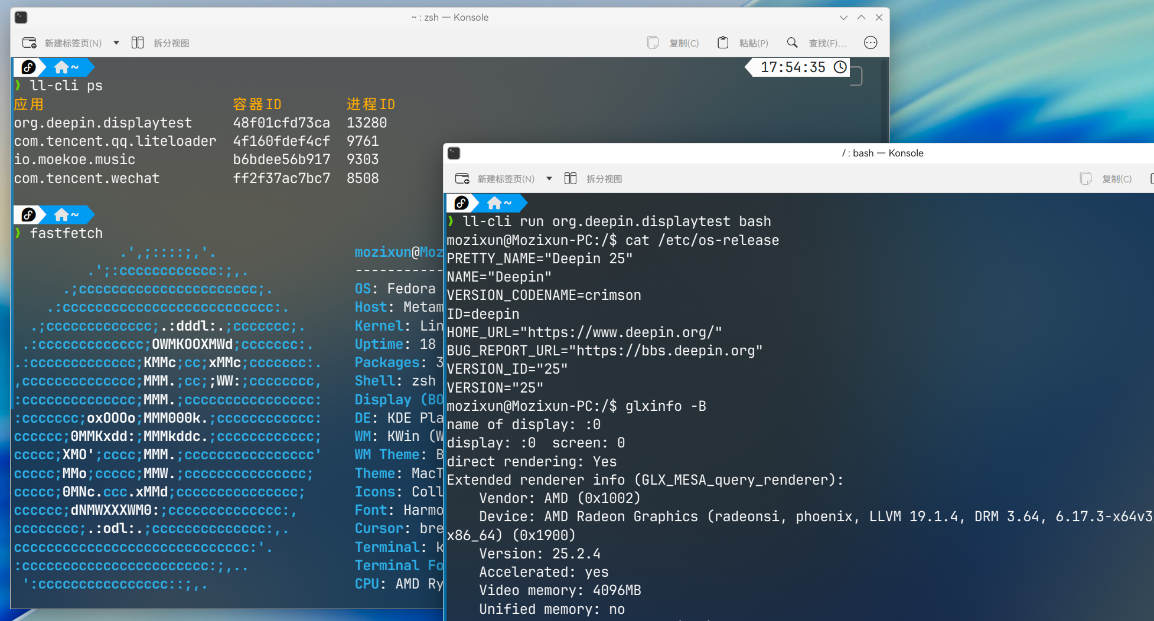Click the clock icon beside 17:54:35
The width and height of the screenshot is (1154, 621).
click(840, 67)
